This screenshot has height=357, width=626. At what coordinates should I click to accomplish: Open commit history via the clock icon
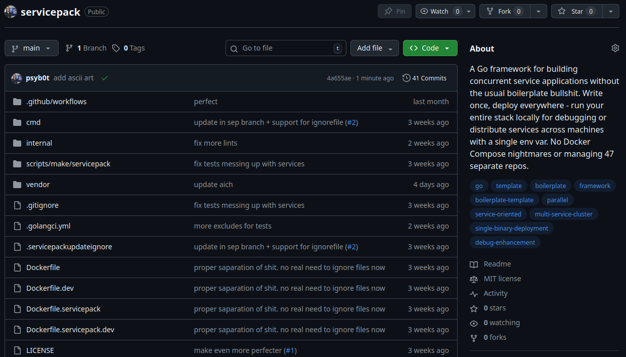click(406, 78)
